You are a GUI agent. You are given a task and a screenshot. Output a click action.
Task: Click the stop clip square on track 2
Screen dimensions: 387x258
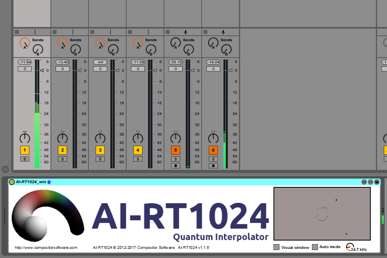click(54, 32)
